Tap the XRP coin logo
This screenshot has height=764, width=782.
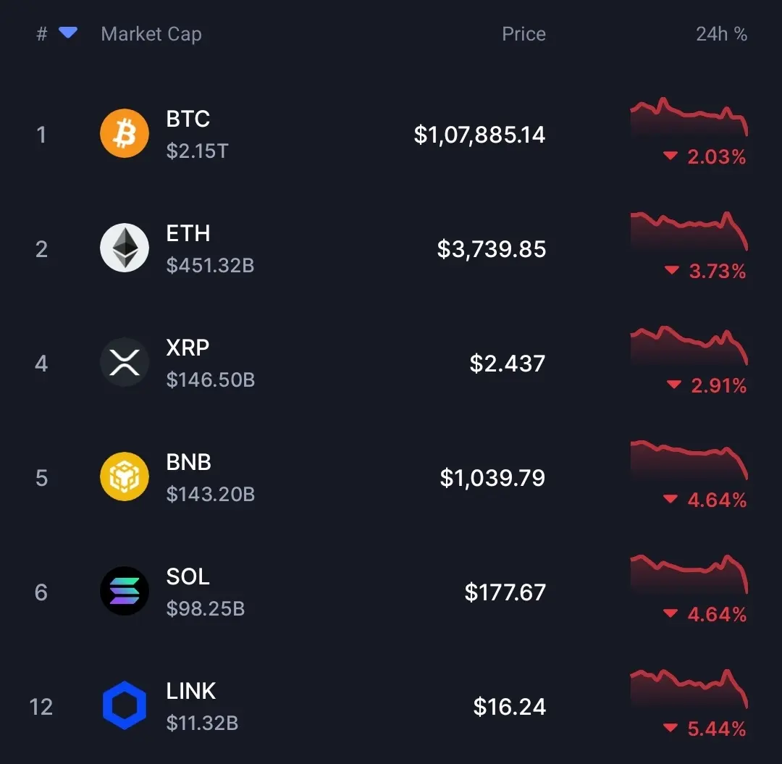125,362
